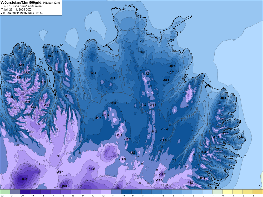Viewport: 263px width, 197px height.
Task: Click the -17.7 temperature value
Action: [x=162, y=174]
